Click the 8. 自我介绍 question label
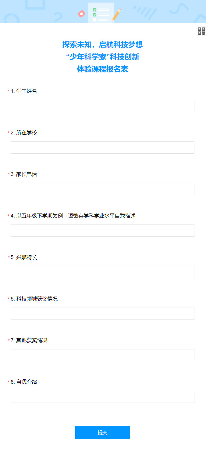 point(24,382)
